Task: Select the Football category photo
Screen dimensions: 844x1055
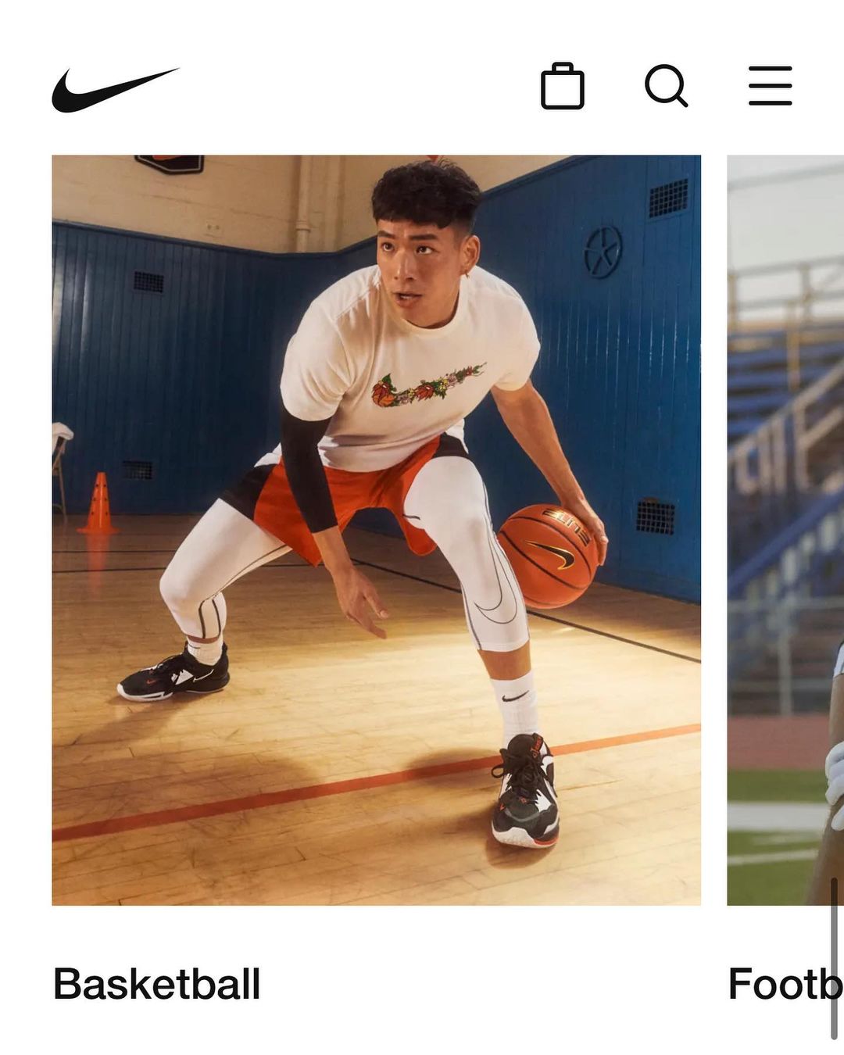Action: (785, 530)
